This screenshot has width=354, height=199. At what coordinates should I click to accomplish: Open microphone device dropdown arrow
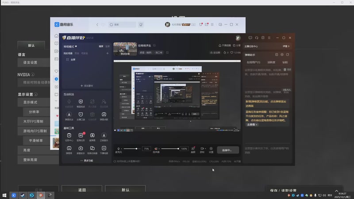pyautogui.click(x=121, y=149)
